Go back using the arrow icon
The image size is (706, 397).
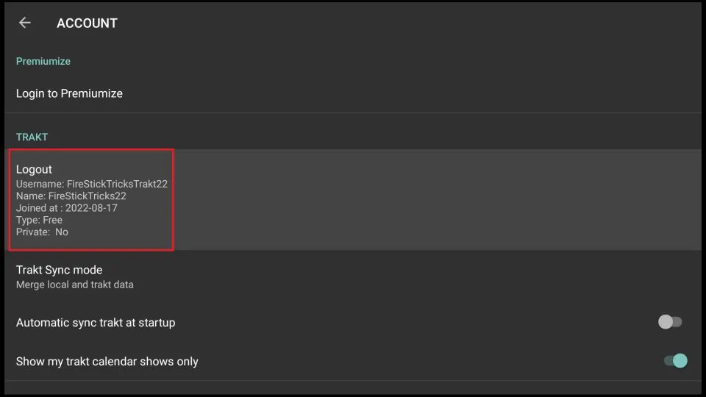25,23
